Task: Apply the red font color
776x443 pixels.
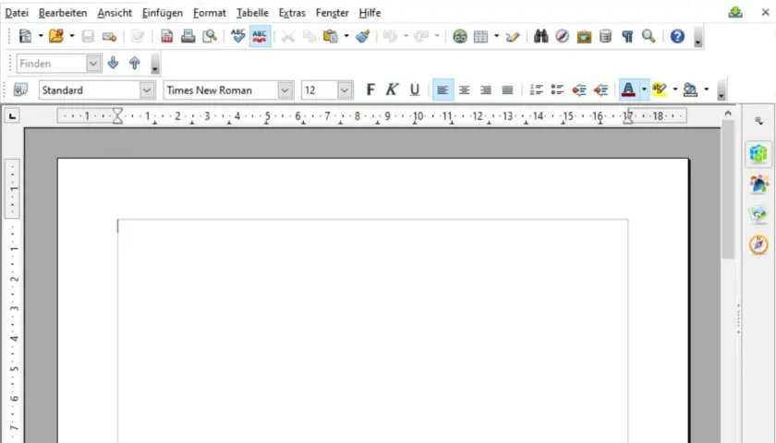Action: 628,90
